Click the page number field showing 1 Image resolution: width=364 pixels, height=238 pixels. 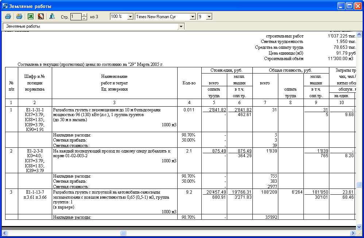(x=76, y=17)
